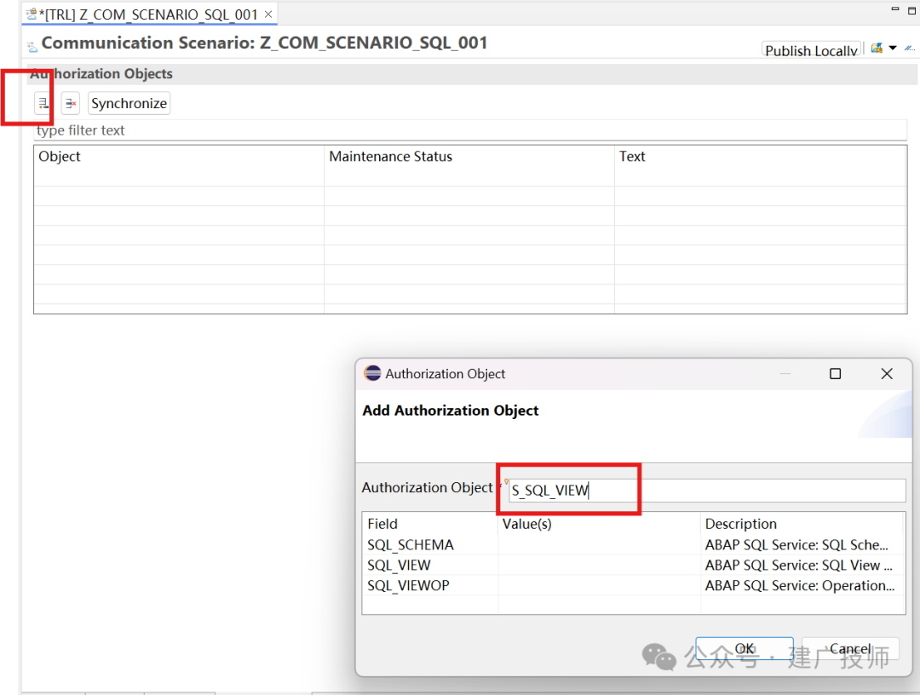
Task: Focus the type filter text field
Action: click(469, 130)
